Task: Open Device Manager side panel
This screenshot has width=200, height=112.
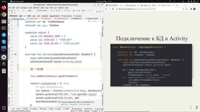Action: pyautogui.click(x=103, y=31)
